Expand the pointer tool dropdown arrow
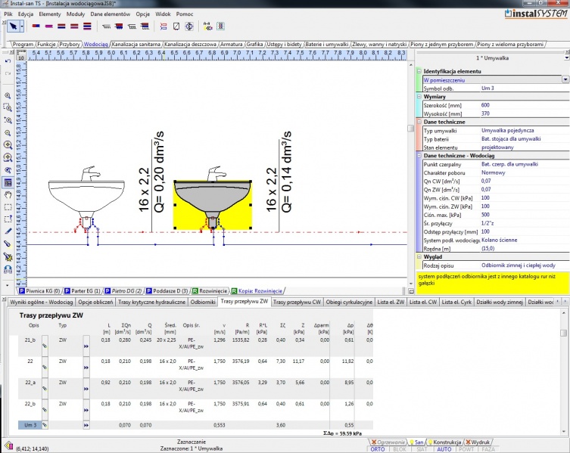 [22, 26]
